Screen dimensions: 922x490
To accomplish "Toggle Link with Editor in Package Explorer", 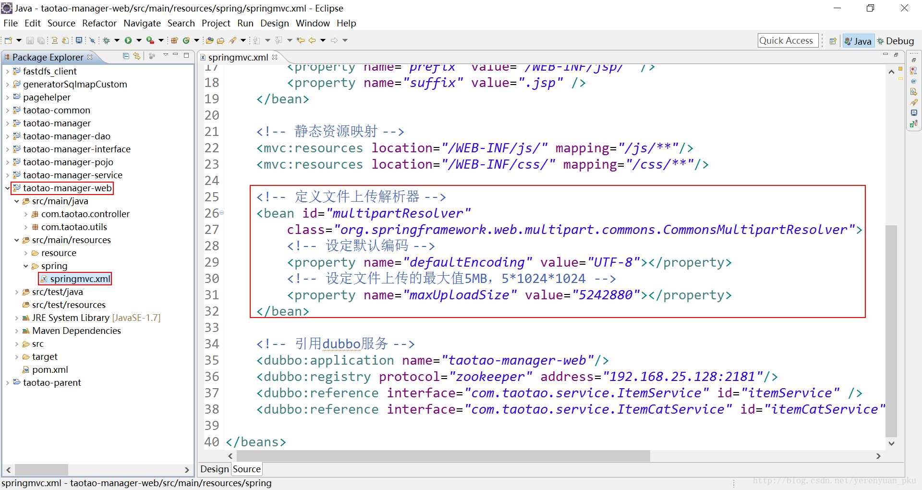I will [137, 56].
